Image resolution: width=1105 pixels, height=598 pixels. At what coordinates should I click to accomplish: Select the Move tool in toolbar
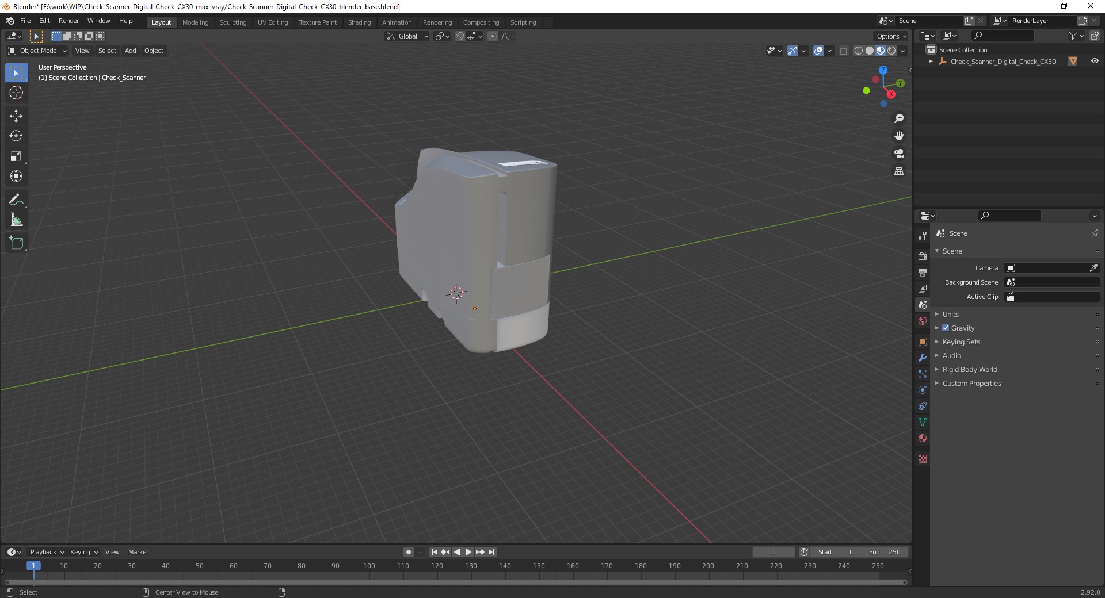16,116
